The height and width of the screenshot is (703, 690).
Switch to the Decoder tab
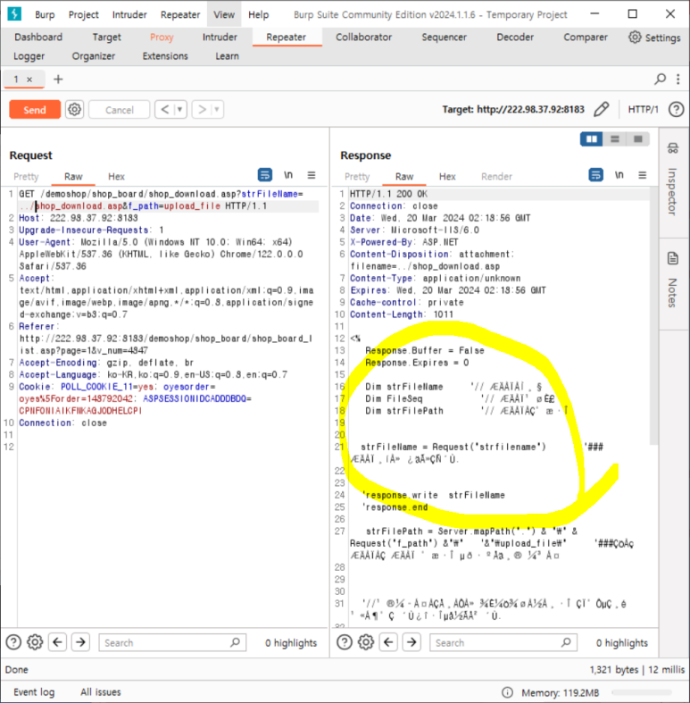point(515,37)
